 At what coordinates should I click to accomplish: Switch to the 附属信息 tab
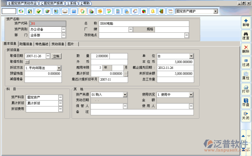tap(26, 44)
